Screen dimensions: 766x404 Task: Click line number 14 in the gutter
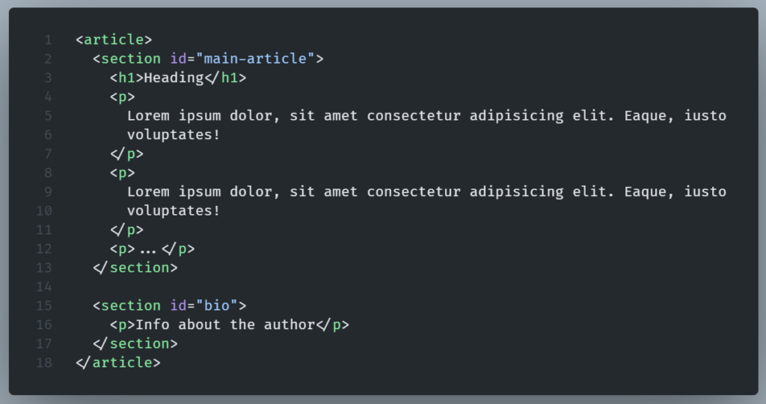click(43, 287)
